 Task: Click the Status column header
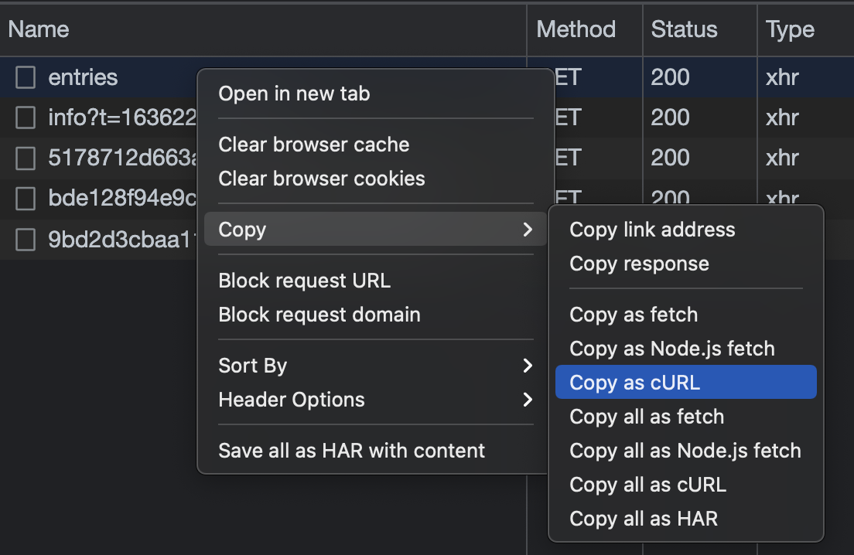point(684,29)
